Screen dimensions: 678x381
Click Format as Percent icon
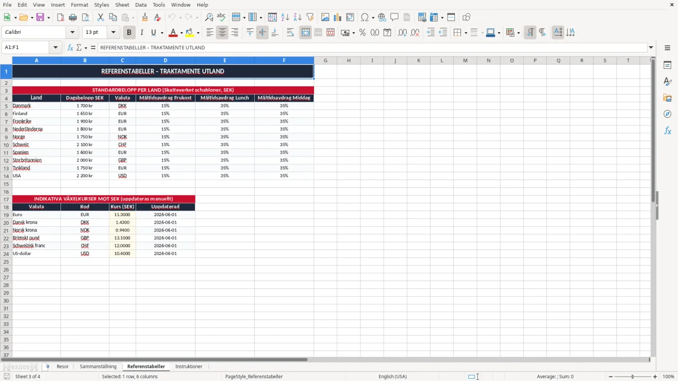362,33
